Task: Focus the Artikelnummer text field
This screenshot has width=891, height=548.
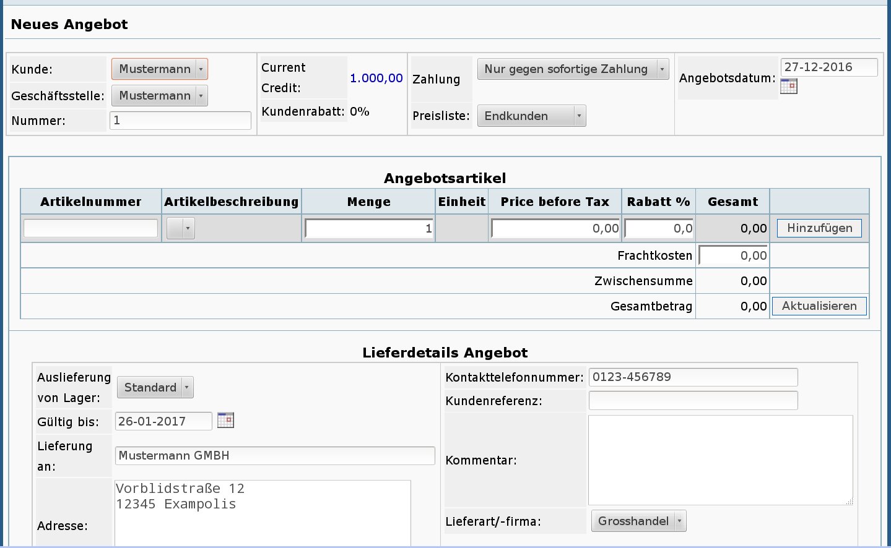Action: pyautogui.click(x=90, y=228)
